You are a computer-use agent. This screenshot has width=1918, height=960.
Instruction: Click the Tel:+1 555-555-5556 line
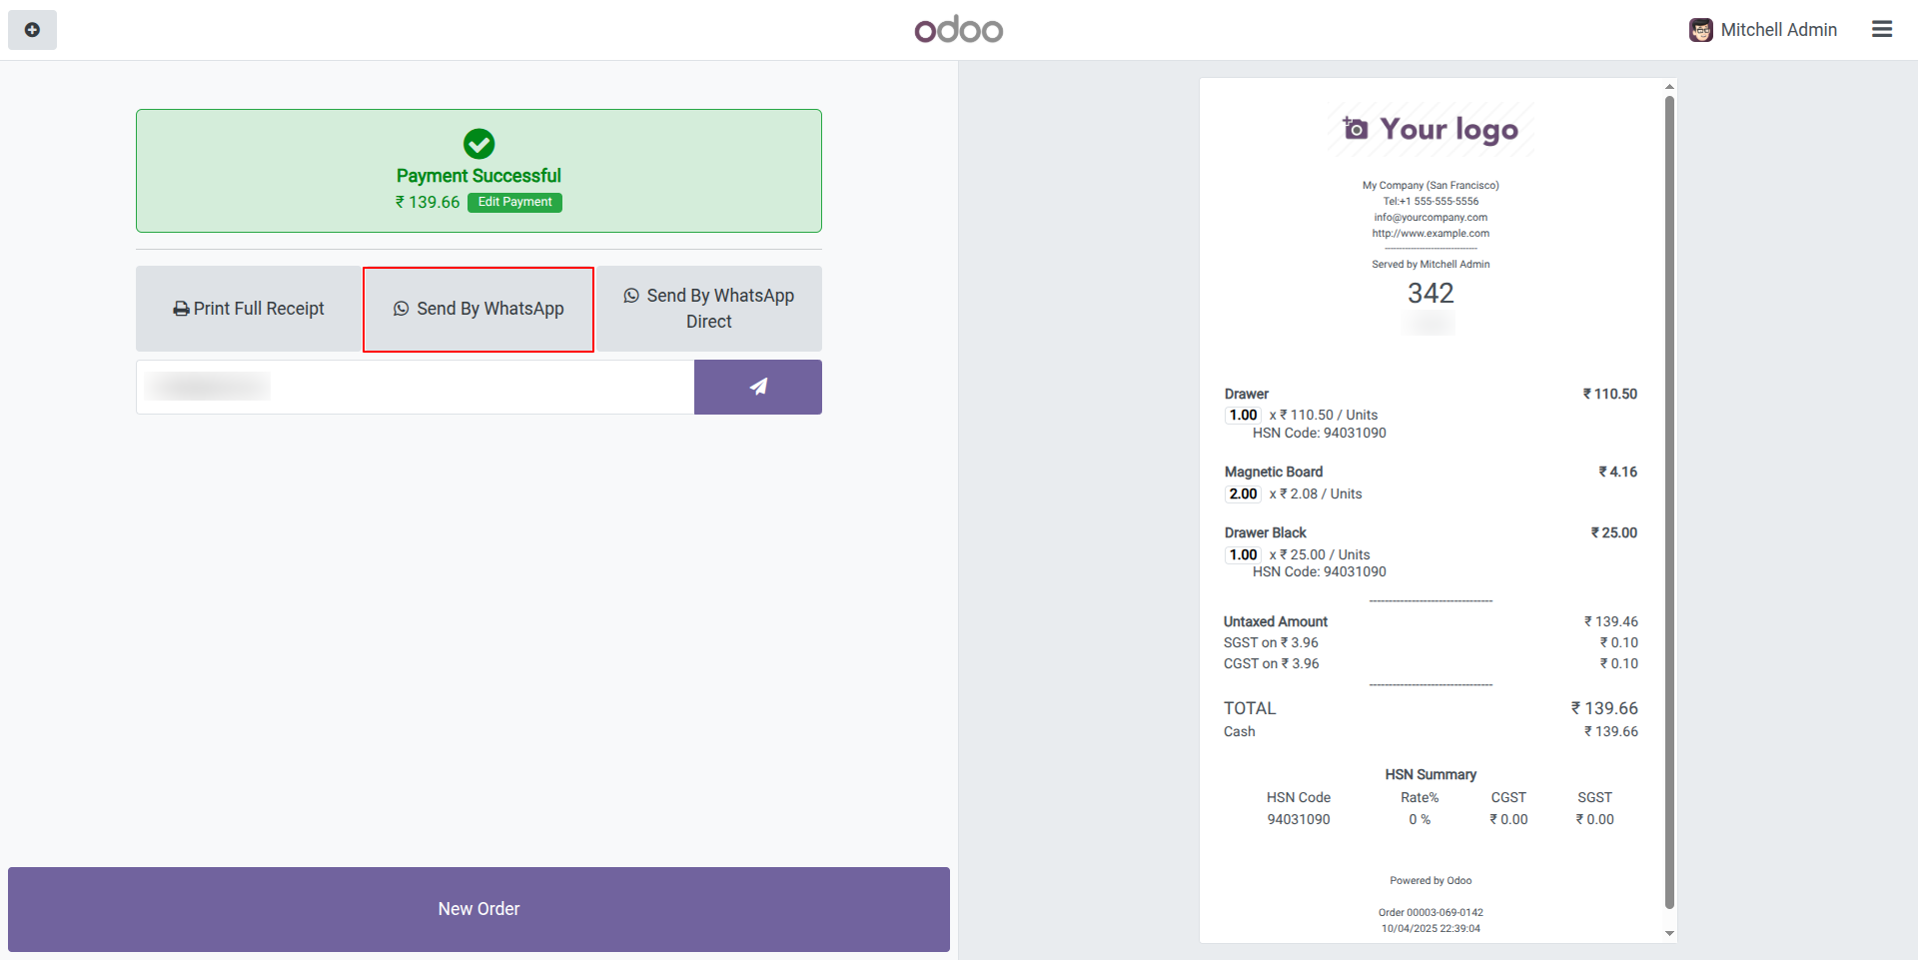click(1431, 201)
